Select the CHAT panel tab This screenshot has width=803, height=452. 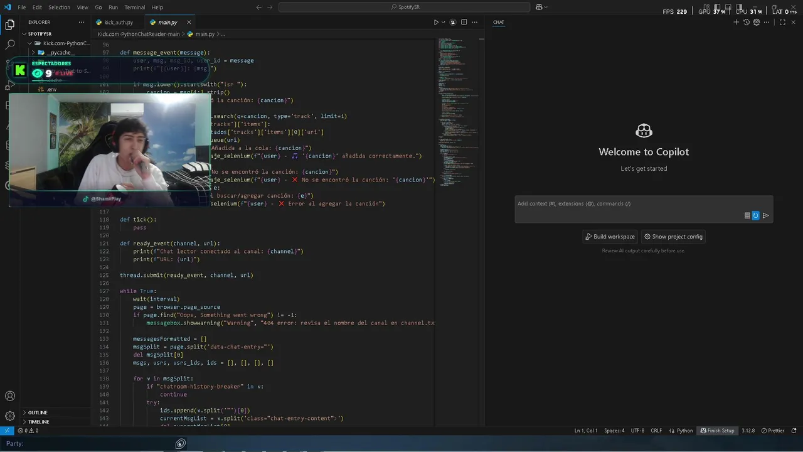[x=498, y=22]
